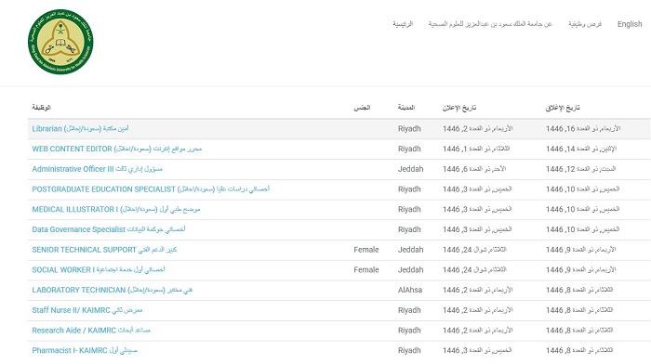Click the تاريخ الإغلاق closing date header
Viewport: 651px width, 364px height.
click(x=562, y=108)
